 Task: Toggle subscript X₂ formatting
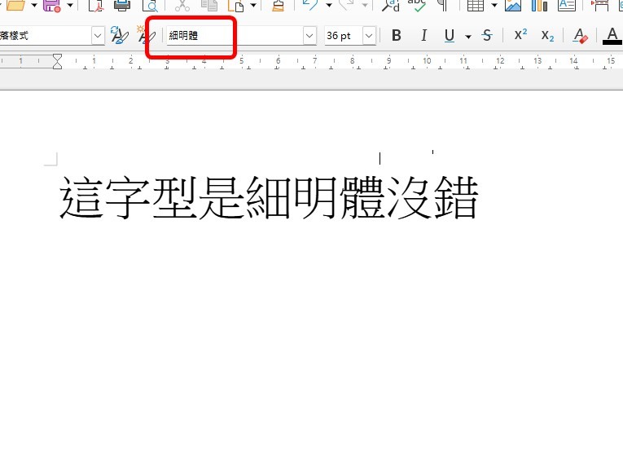(547, 36)
